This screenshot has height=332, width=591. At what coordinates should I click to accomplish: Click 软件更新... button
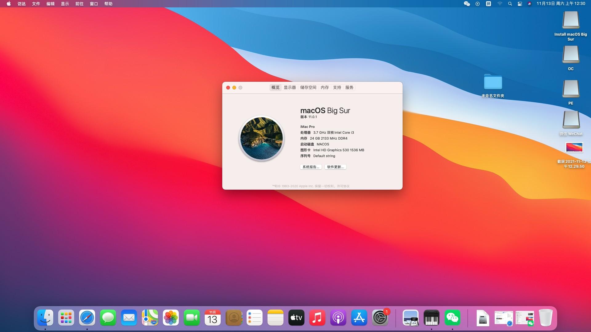pos(336,167)
